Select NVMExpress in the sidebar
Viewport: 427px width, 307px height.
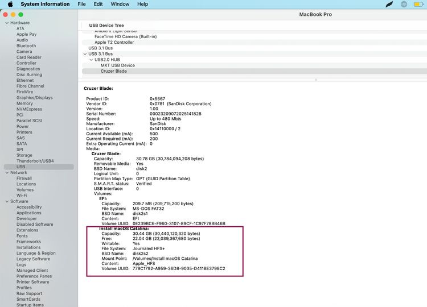(29, 109)
